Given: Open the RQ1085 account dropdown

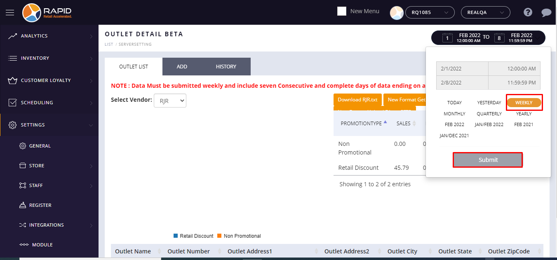Looking at the screenshot, I should point(430,12).
